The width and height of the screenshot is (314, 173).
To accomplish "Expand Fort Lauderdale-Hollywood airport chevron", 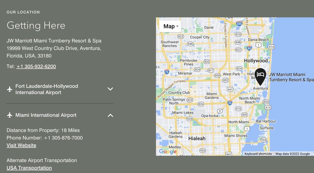I will pos(110,89).
